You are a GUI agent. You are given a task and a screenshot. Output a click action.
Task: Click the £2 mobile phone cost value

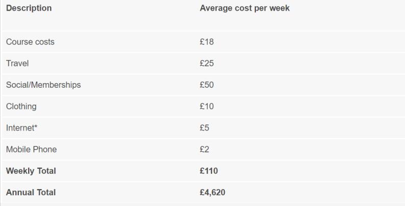pos(205,149)
